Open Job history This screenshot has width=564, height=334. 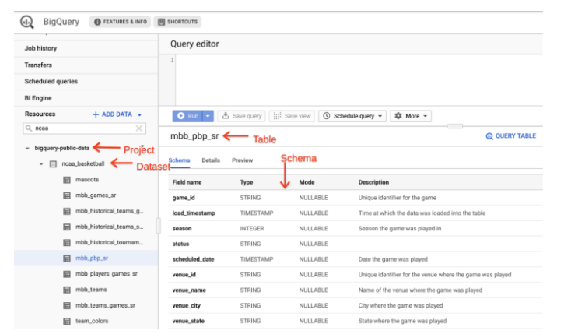[x=40, y=48]
